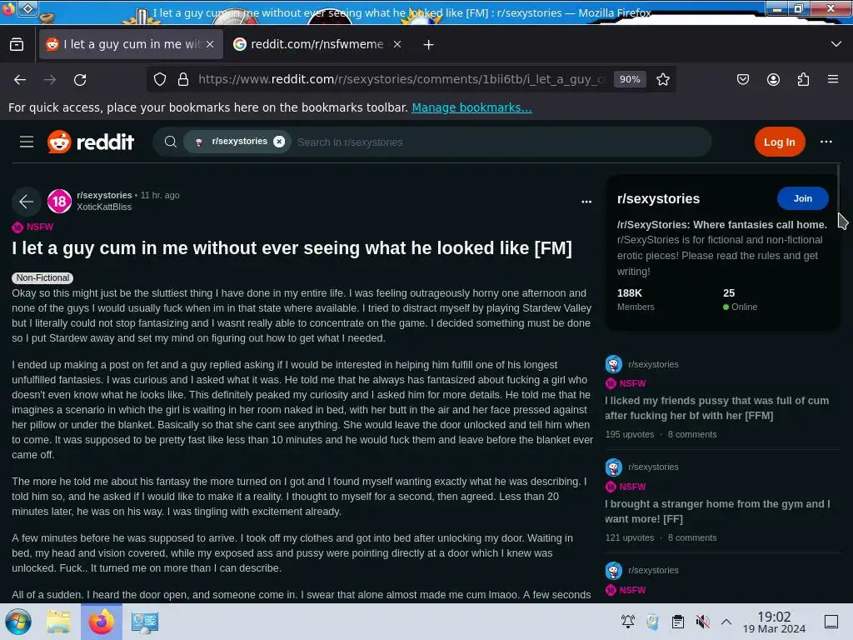Bookmark this page with the star
The width and height of the screenshot is (853, 640).
[x=662, y=79]
